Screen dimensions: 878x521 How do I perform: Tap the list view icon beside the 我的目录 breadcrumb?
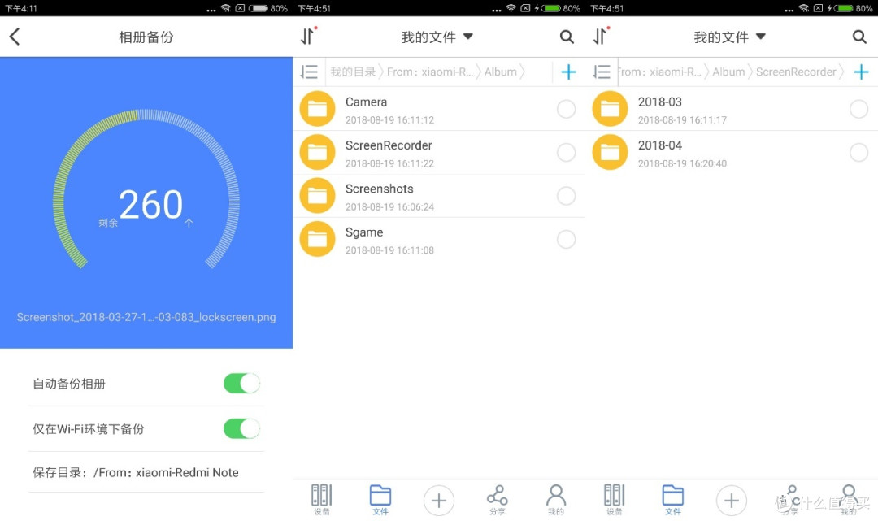(309, 72)
